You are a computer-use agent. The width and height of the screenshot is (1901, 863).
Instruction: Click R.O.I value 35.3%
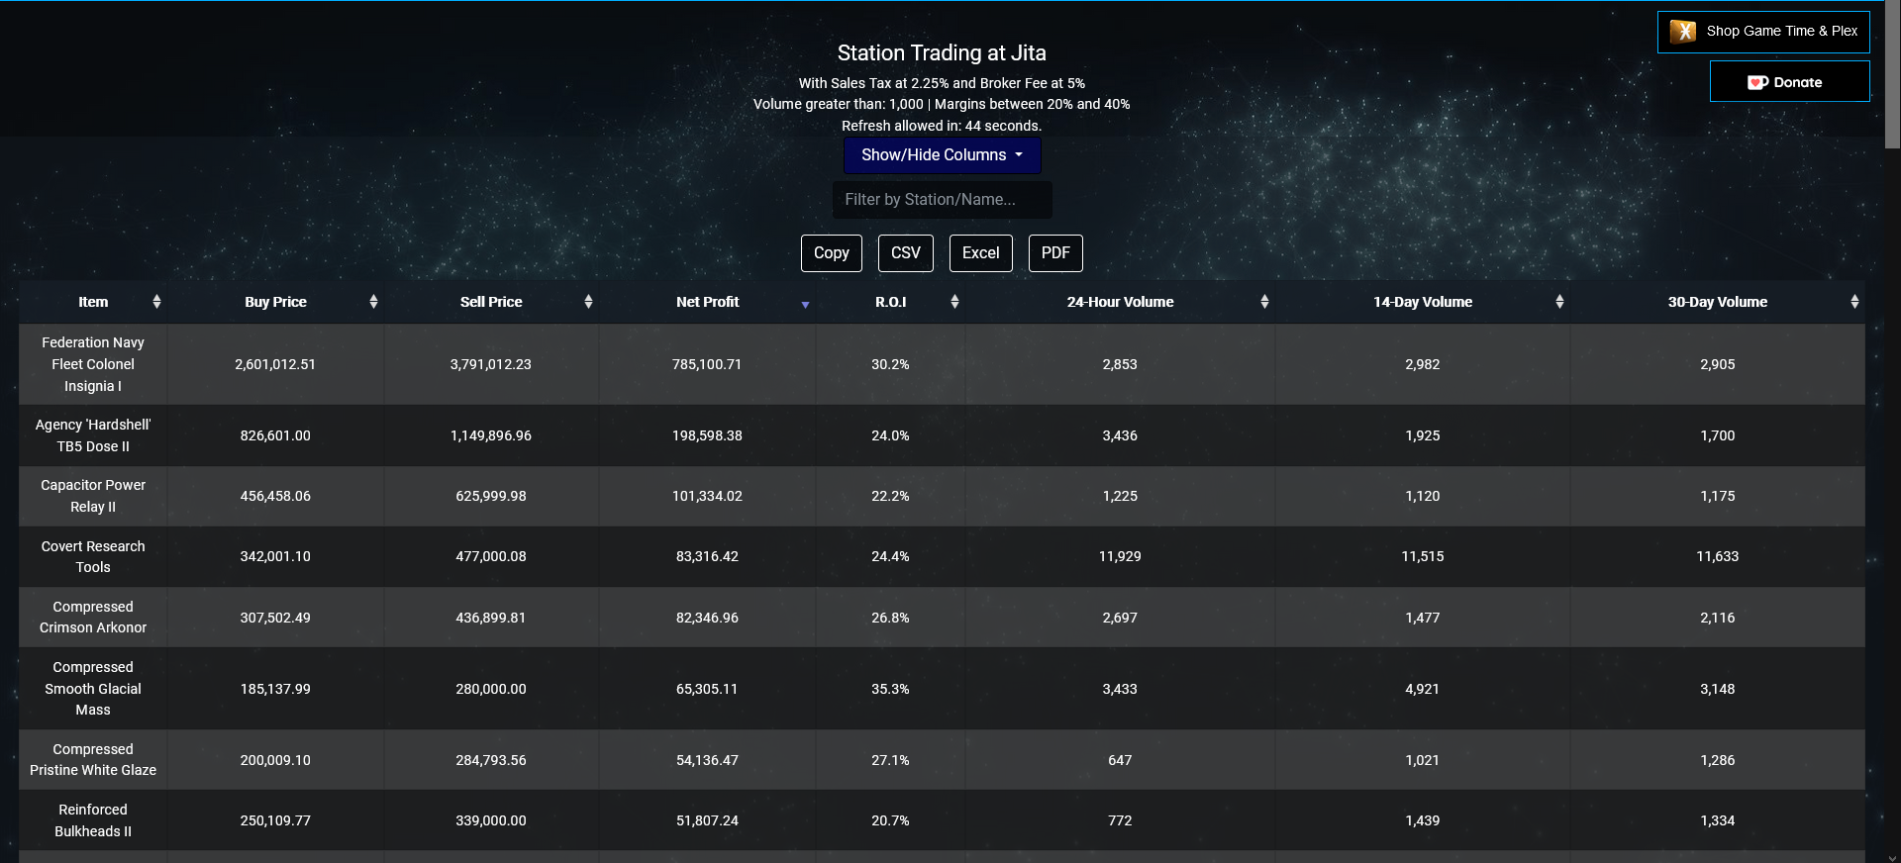pos(890,689)
